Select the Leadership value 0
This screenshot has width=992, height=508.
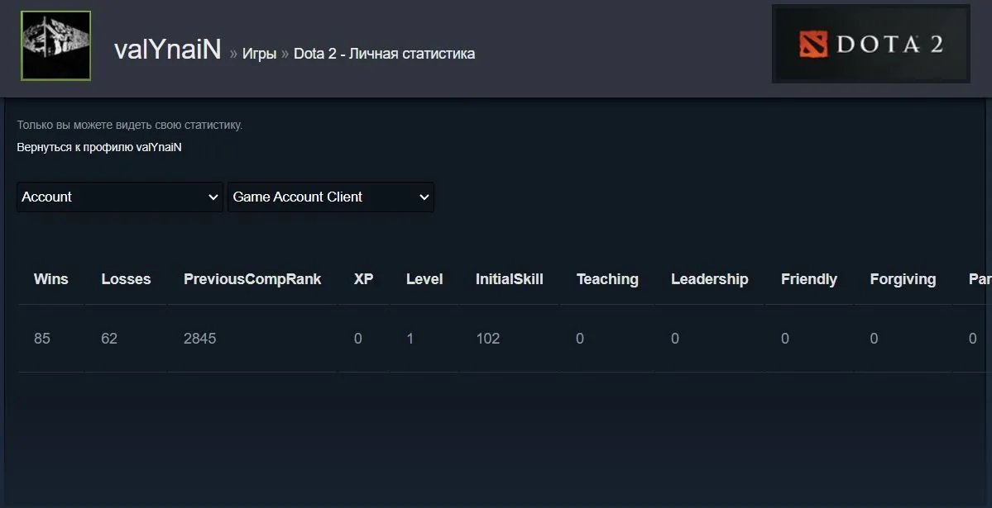pyautogui.click(x=675, y=339)
